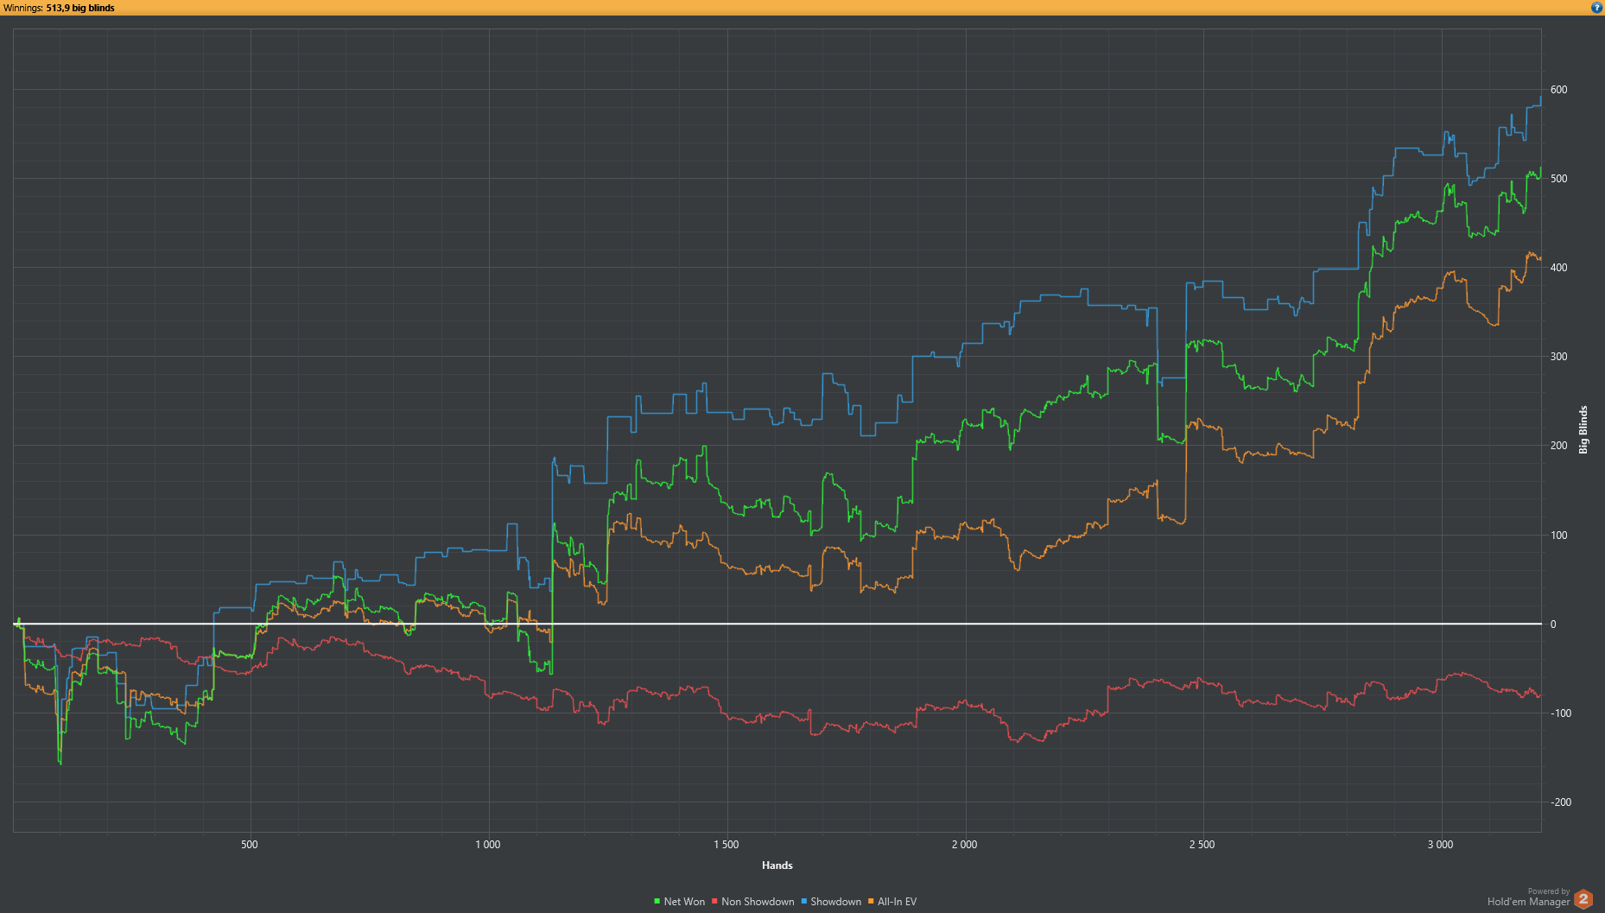
Task: Click the '3 000' x-axis label
Action: 1440,845
